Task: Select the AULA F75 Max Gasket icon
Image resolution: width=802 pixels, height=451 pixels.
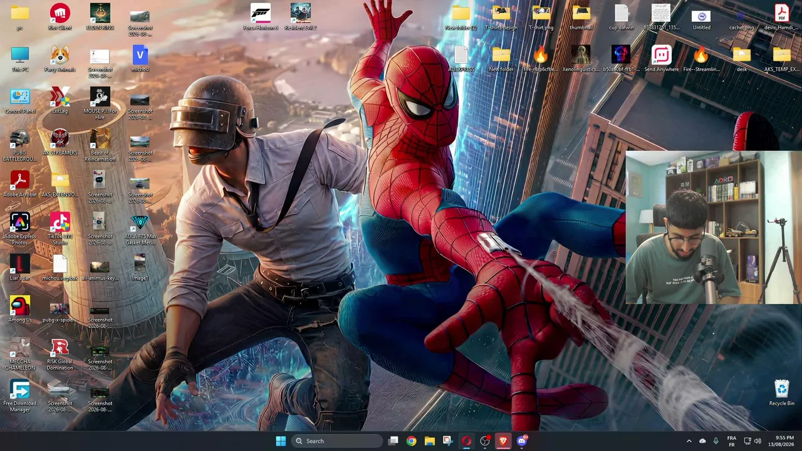Action: coord(140,229)
